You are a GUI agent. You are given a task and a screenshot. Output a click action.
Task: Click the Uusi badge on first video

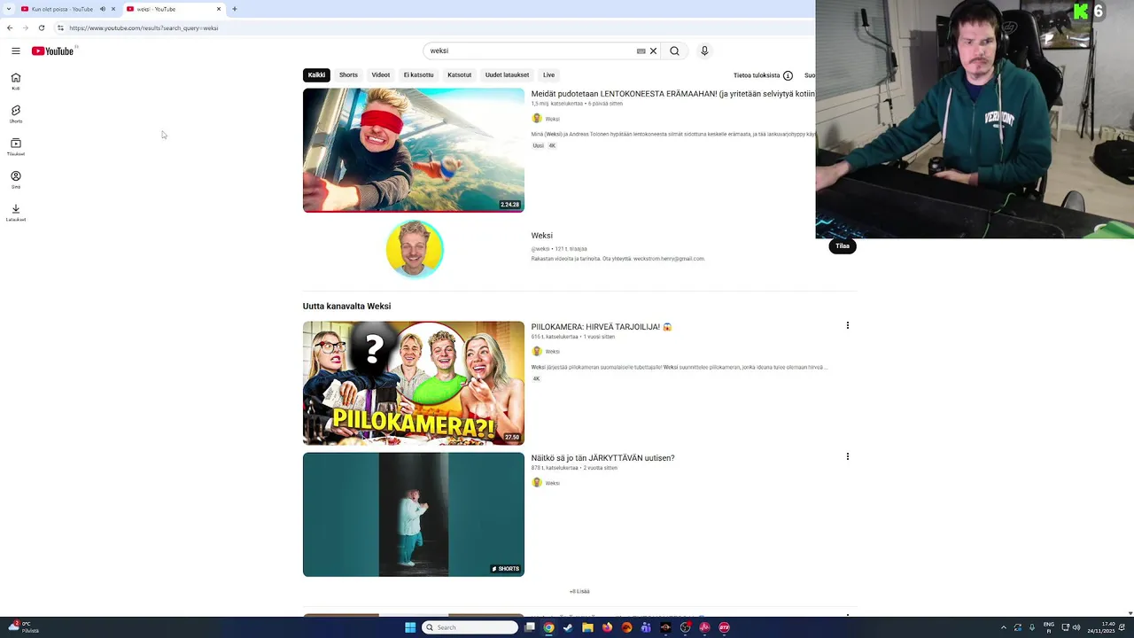pos(538,145)
